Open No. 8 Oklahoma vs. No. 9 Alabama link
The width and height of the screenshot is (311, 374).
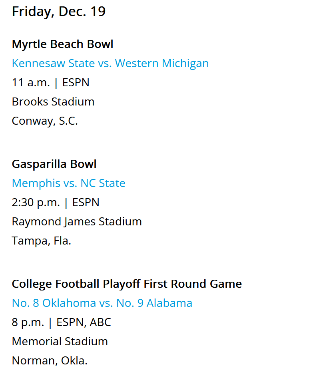pos(102,303)
